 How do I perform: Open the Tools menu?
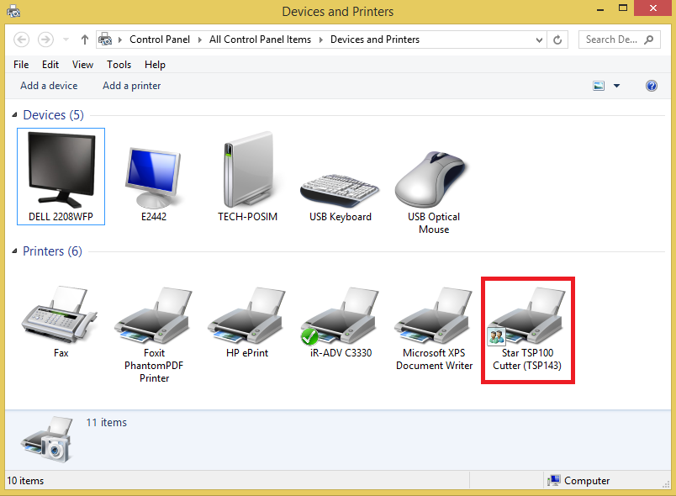point(119,65)
